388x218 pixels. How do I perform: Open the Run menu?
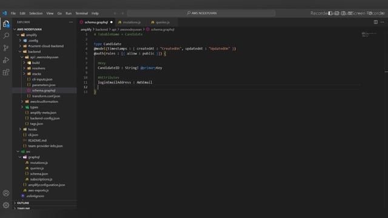69,13
